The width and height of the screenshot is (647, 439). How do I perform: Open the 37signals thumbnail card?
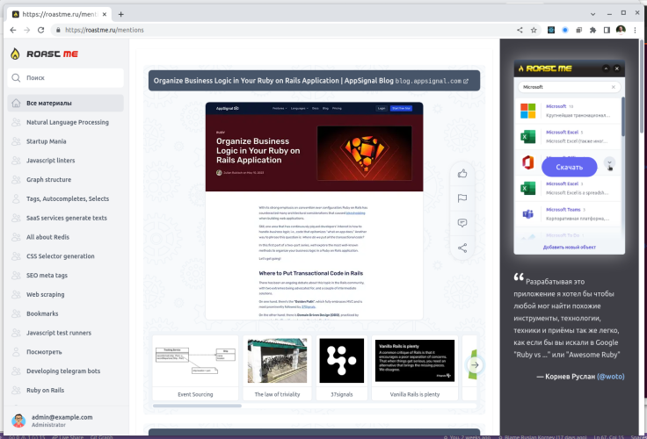[x=342, y=368]
